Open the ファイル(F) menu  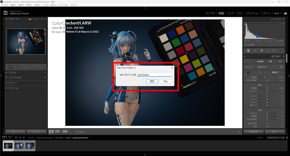(x=5, y=5)
